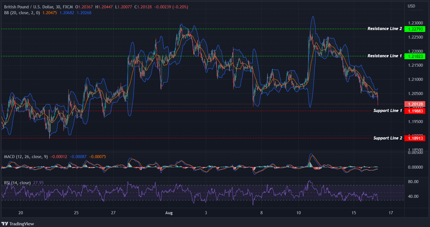Click the current price label 1.20128
The height and width of the screenshot is (227, 430).
(415, 104)
